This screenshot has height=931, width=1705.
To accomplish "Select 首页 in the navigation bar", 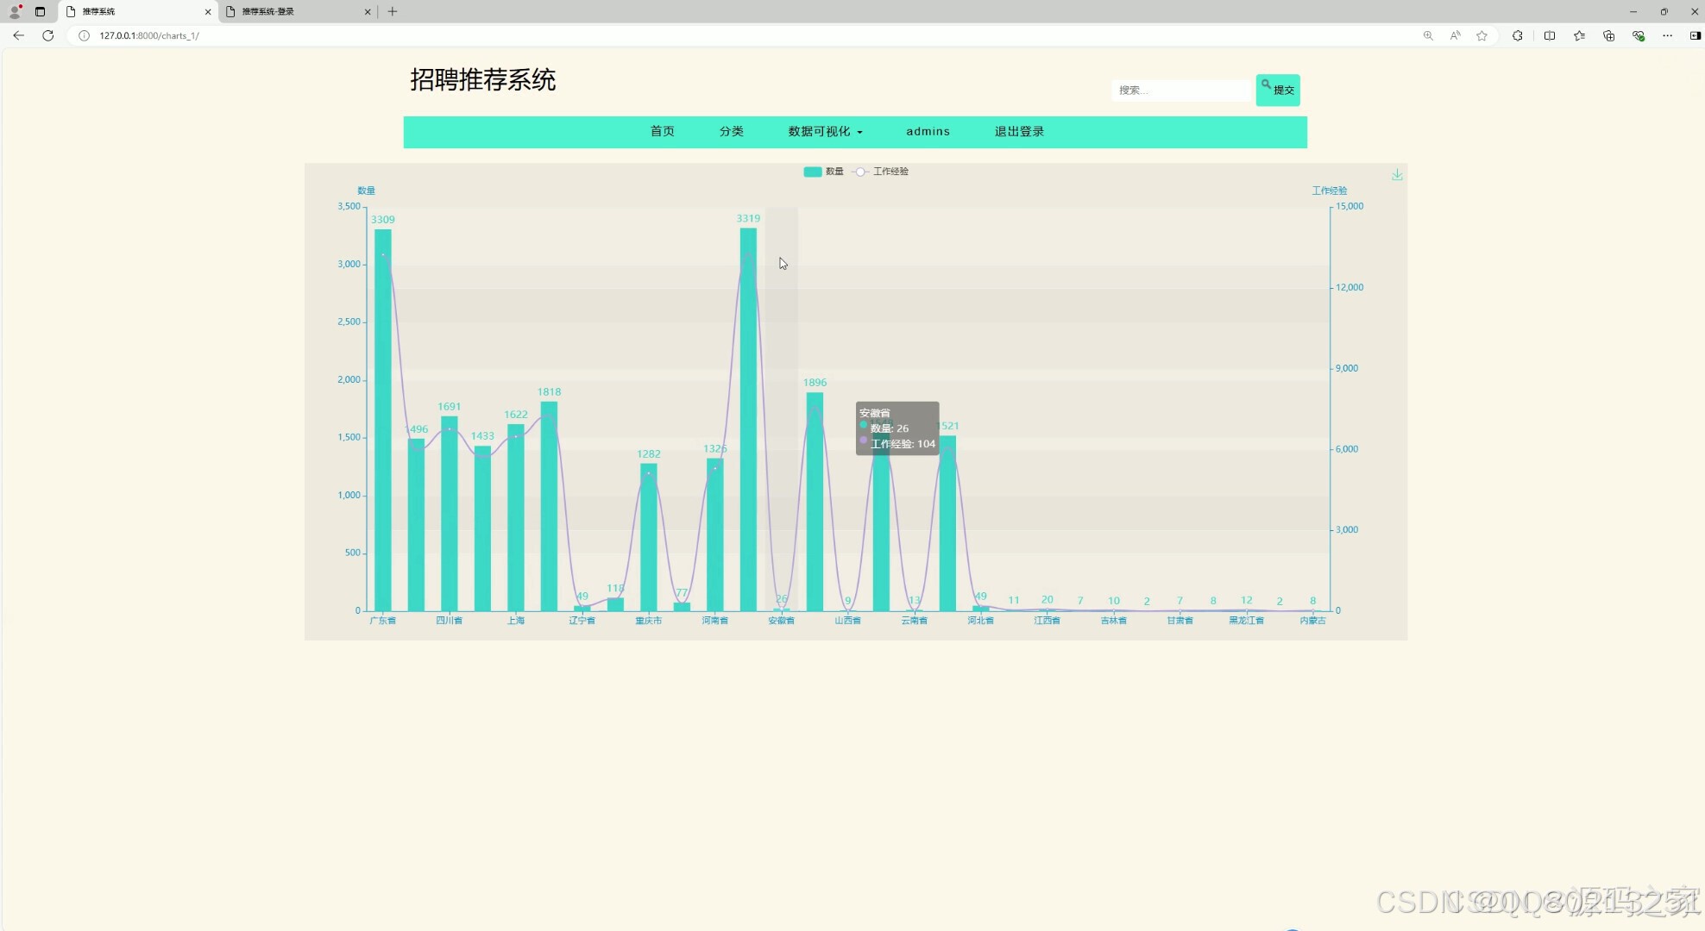I will point(662,131).
